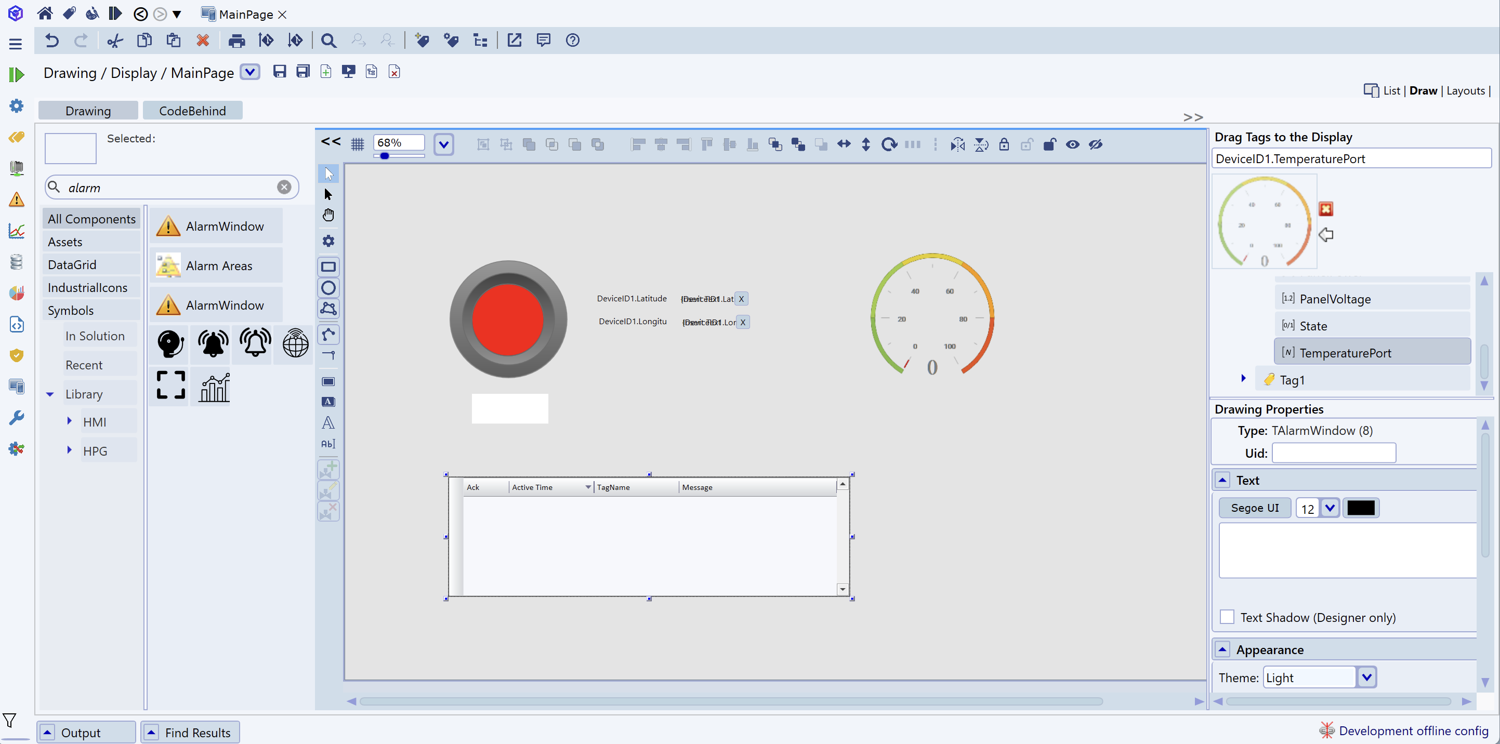Open the zoom percentage dropdown

pyautogui.click(x=444, y=144)
